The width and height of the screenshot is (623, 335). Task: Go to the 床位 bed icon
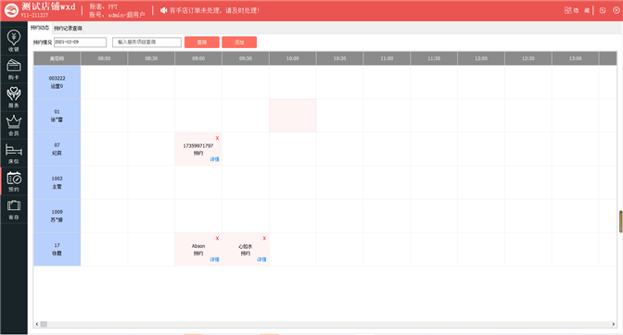pyautogui.click(x=14, y=154)
